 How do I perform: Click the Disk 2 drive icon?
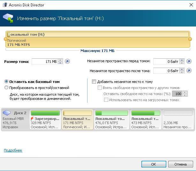(x=7, y=113)
